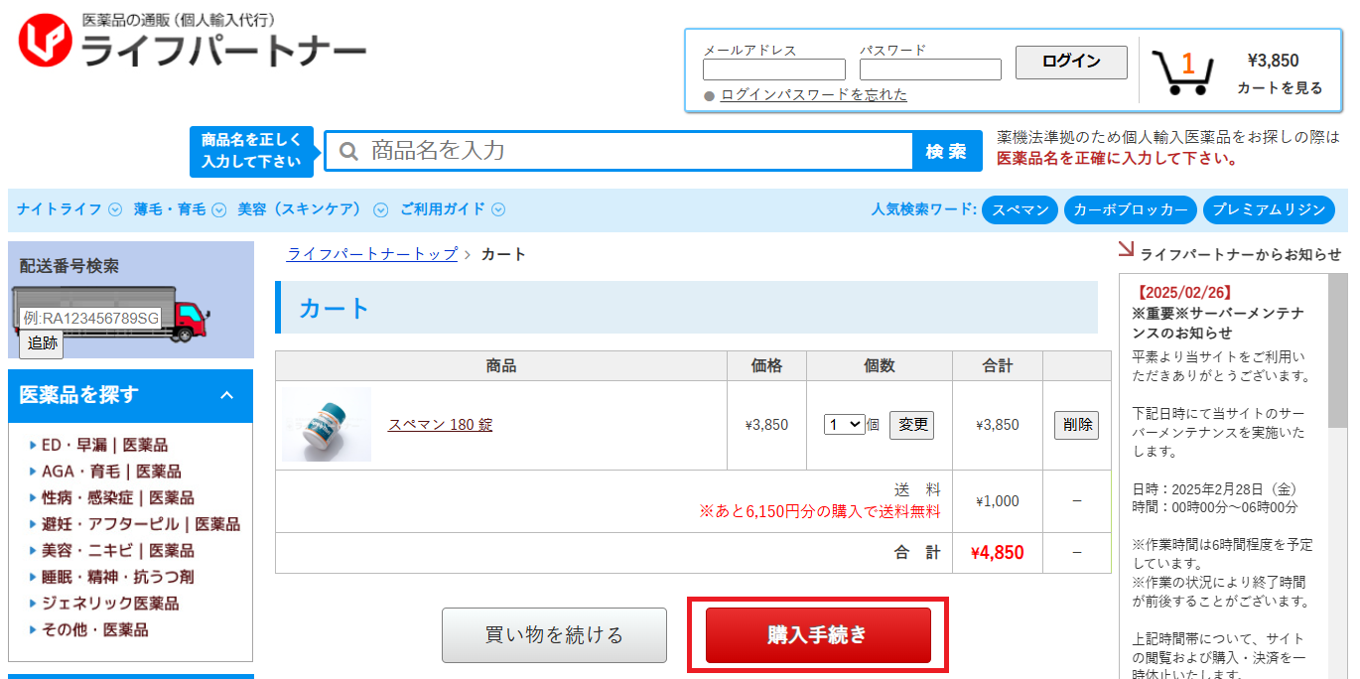
Task: Select the プレミアムリジン popular keyword
Action: click(x=1269, y=210)
